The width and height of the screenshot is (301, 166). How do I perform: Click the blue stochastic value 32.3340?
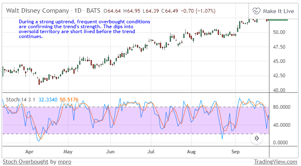point(48,100)
